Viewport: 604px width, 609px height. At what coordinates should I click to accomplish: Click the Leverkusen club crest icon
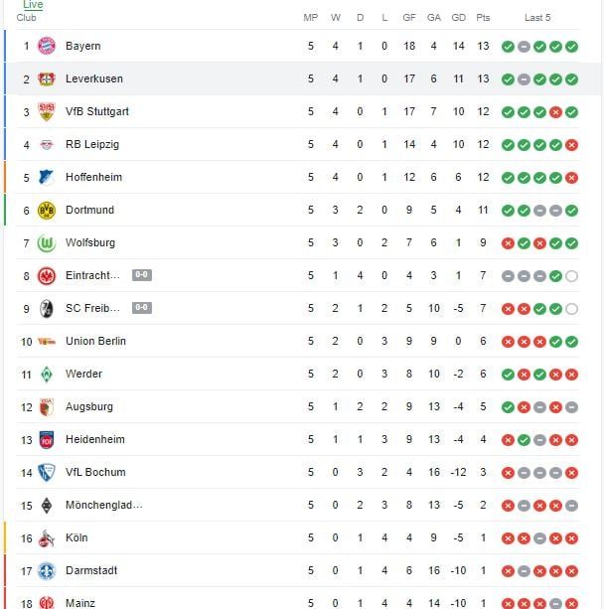click(x=46, y=78)
